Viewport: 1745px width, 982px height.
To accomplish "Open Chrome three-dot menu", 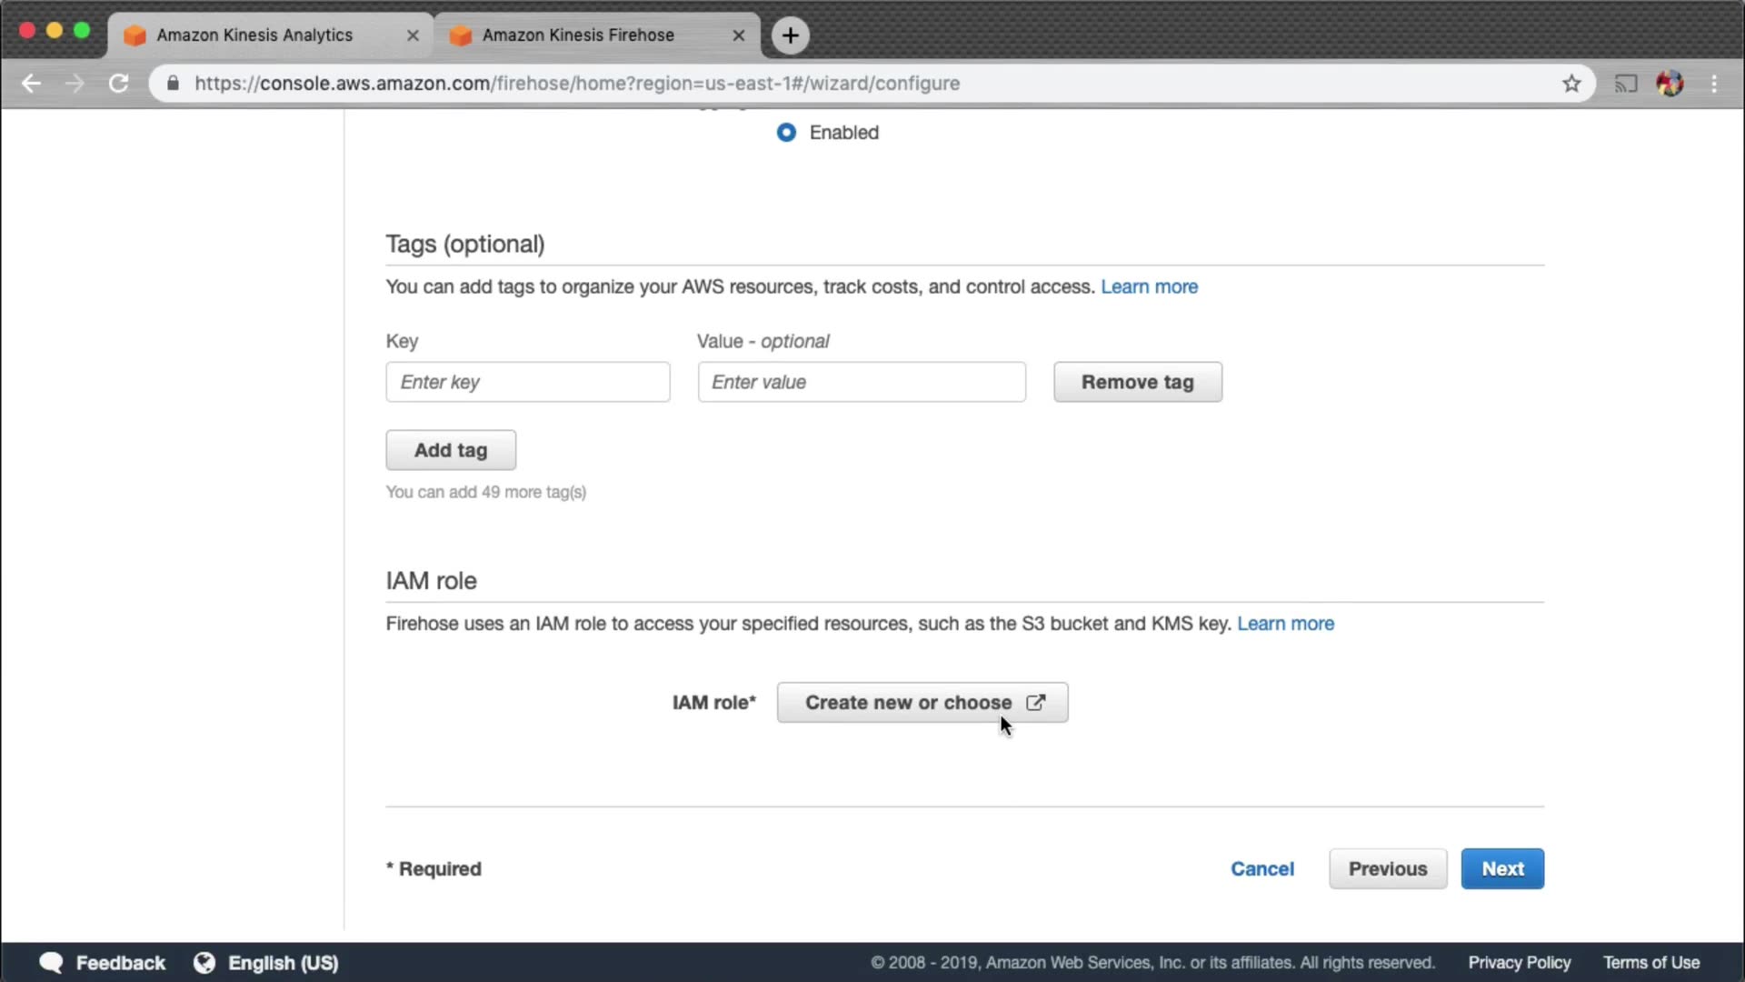I will [x=1714, y=84].
